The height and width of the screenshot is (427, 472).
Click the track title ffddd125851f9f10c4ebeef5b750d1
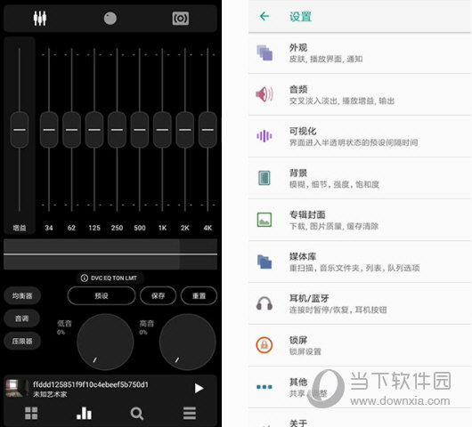click(91, 384)
